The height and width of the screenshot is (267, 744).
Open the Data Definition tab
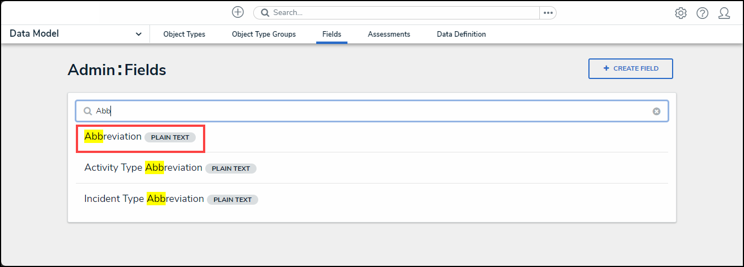(461, 34)
